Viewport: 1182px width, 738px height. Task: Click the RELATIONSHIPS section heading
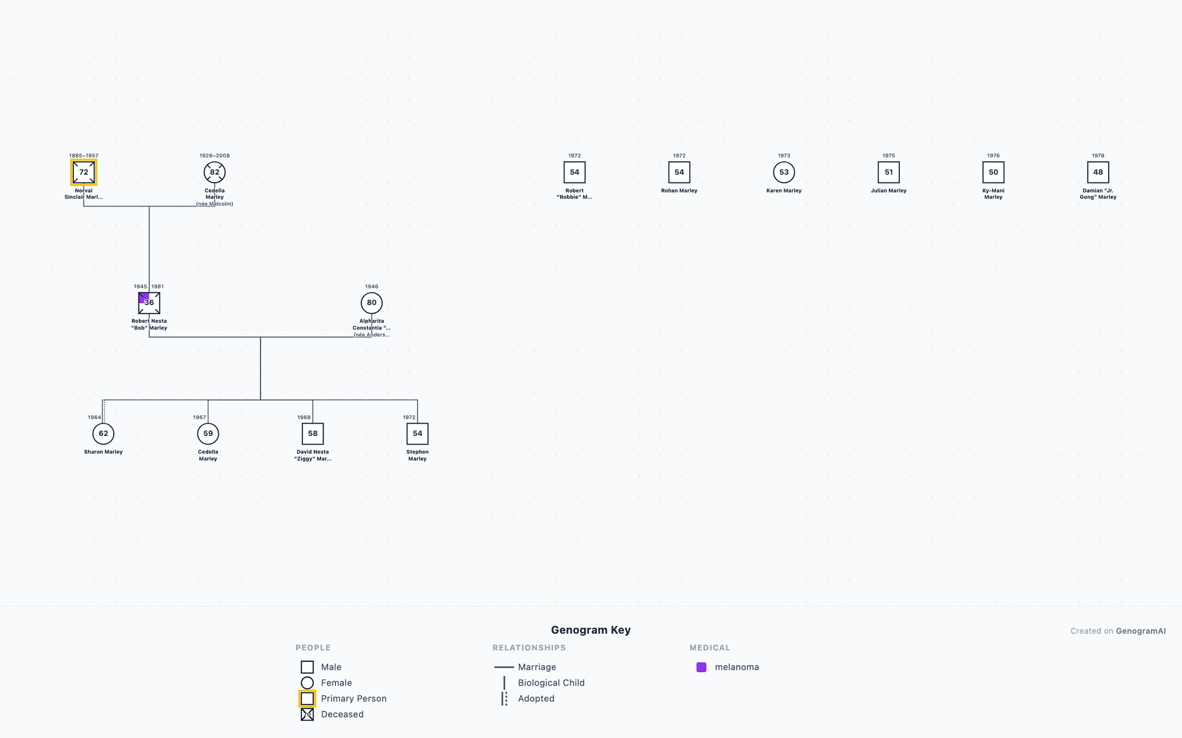[x=529, y=647]
